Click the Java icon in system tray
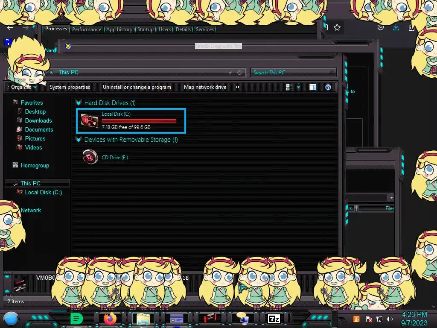Screen dimensions: 437x328 [x=356, y=319]
